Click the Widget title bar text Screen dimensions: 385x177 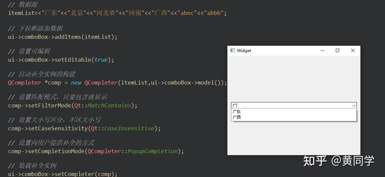pyautogui.click(x=244, y=51)
